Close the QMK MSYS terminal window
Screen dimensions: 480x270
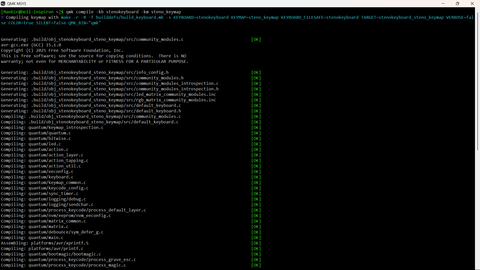[x=472, y=4]
